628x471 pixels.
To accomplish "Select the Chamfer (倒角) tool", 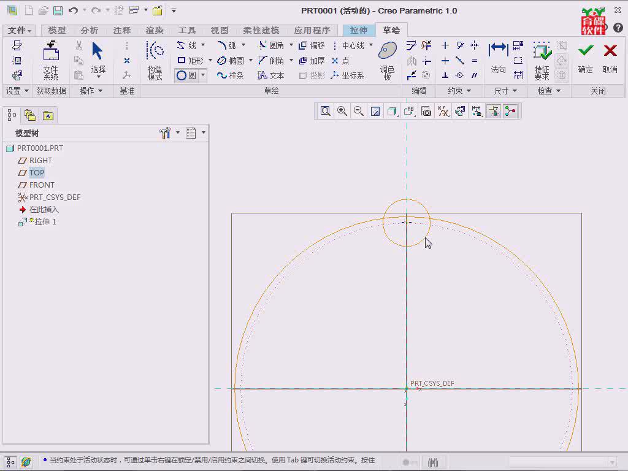I will pos(271,61).
